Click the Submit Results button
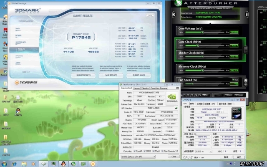Screen dimensions: 267x167 tap(83, 75)
